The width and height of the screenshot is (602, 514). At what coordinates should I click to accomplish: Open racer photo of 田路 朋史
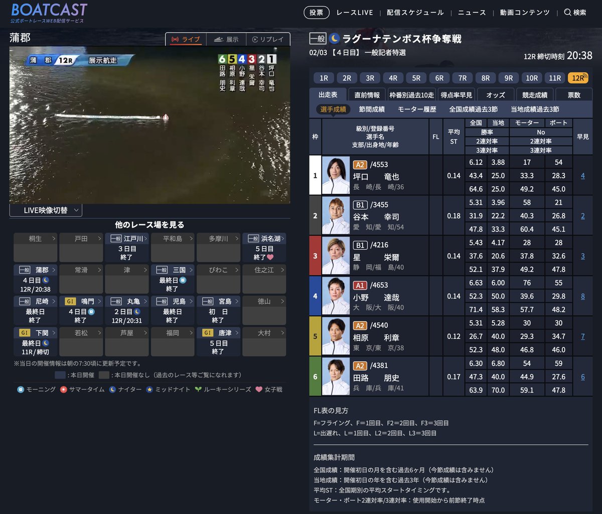pos(336,376)
